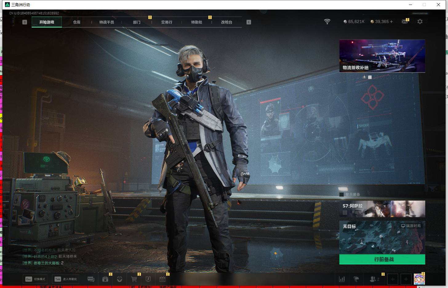Click the CN UID number text

coord(34,13)
